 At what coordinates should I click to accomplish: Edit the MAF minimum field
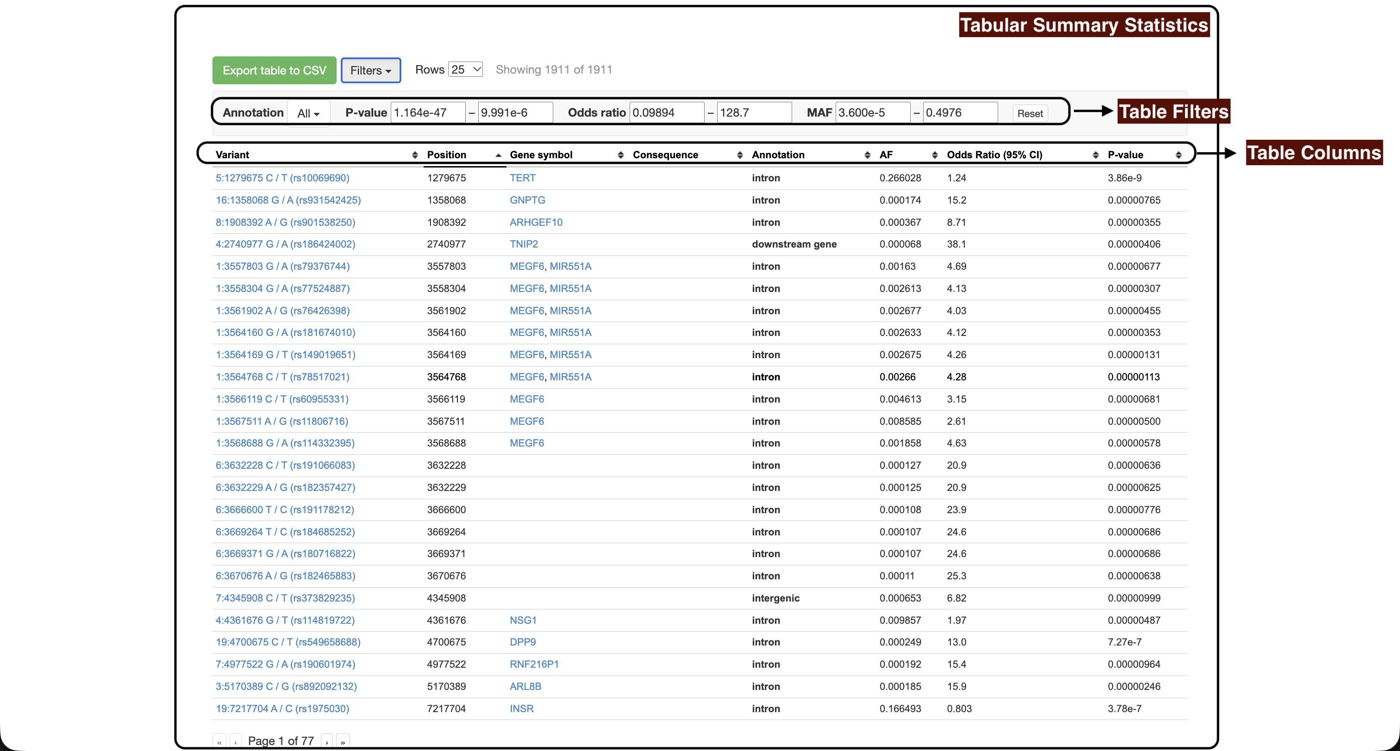(873, 113)
